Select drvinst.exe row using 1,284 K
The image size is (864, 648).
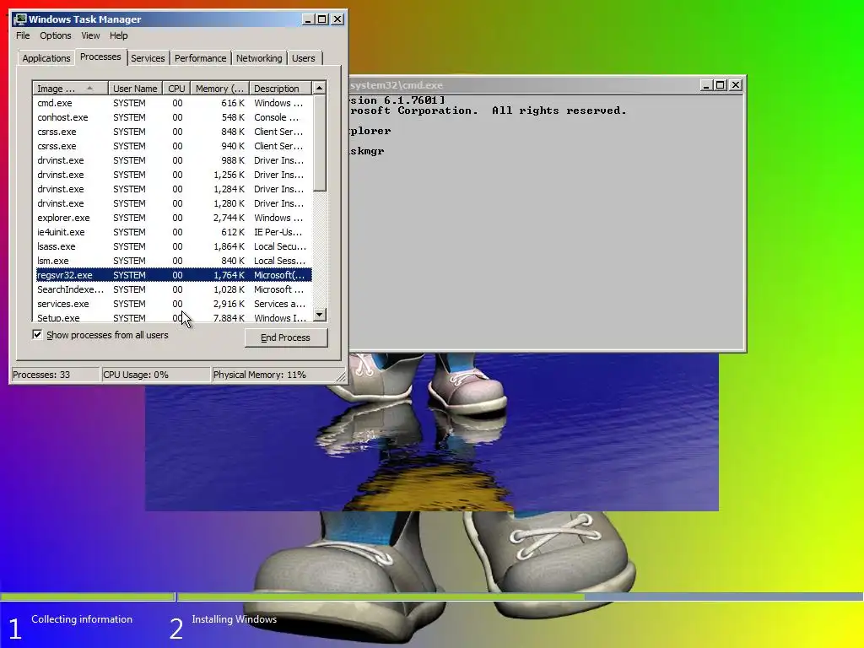[x=174, y=189]
